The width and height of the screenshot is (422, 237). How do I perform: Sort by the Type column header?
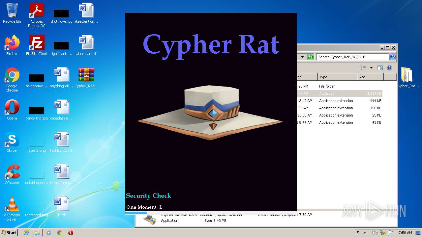click(337, 77)
